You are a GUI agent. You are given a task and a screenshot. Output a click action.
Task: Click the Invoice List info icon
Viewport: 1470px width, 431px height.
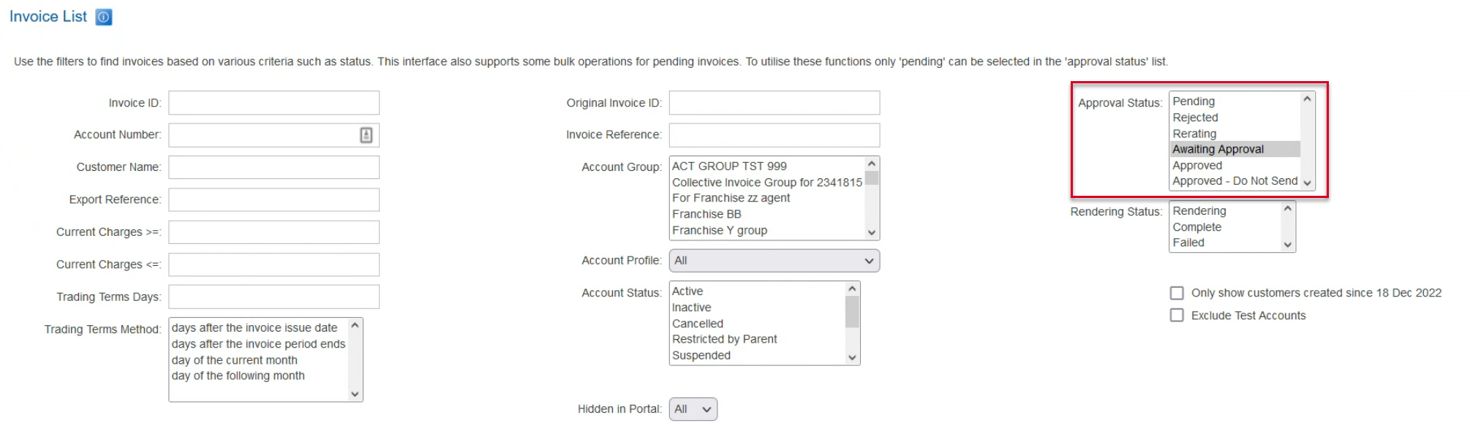pos(104,17)
